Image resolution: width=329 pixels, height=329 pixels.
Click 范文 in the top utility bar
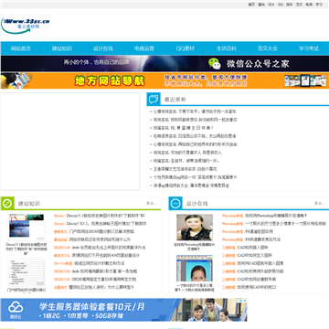tap(299, 5)
